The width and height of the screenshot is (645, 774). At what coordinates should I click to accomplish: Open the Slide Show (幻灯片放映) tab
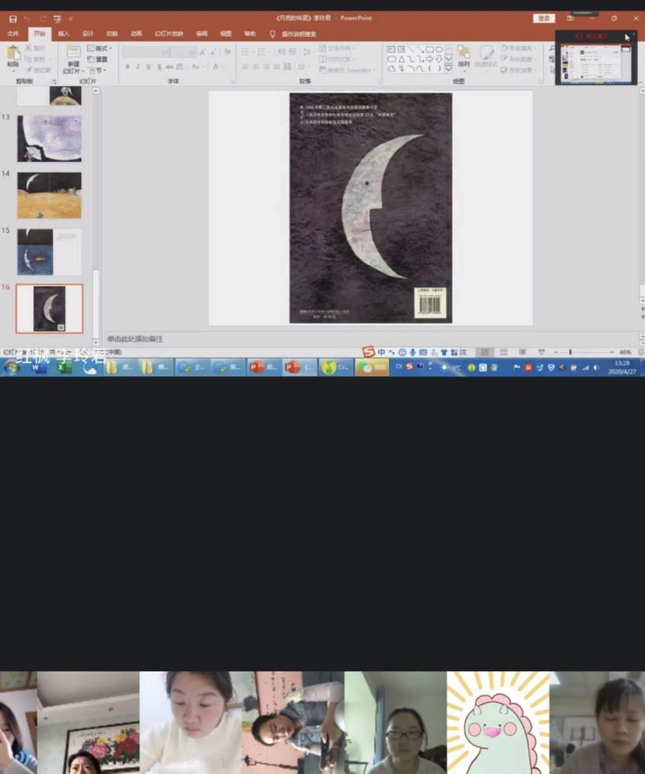169,34
